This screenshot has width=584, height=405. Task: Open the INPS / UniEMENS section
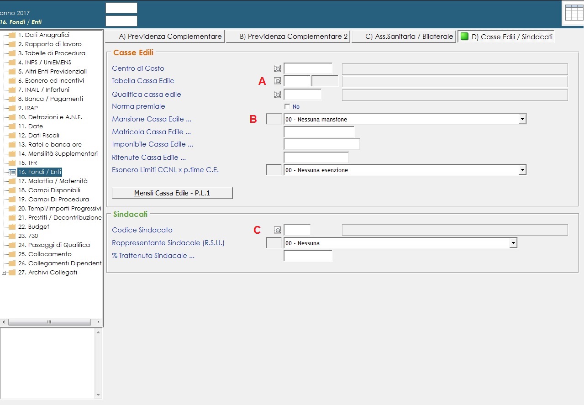pos(45,63)
